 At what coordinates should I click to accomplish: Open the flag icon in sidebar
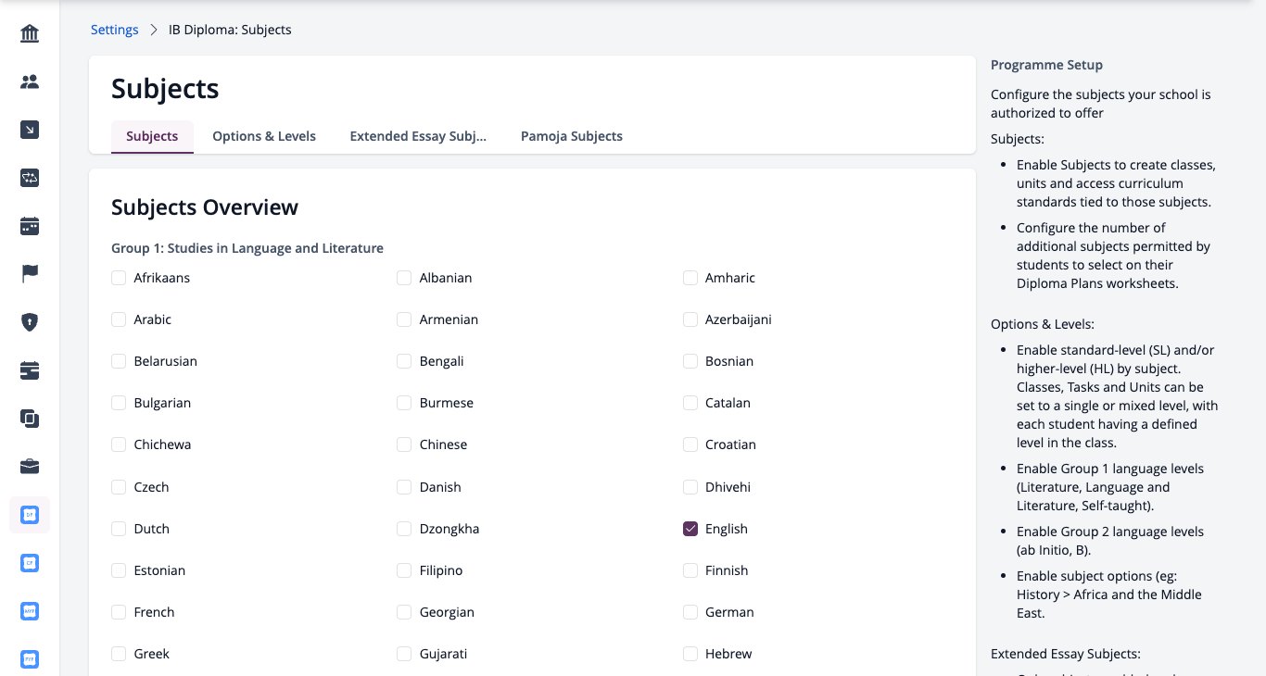(30, 274)
